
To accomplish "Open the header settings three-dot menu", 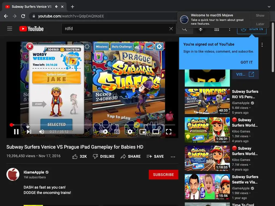I will pyautogui.click(x=229, y=30).
